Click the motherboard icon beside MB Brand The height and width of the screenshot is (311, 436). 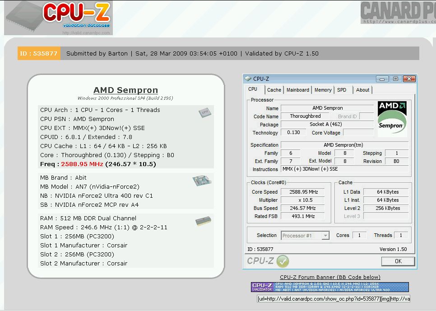pyautogui.click(x=202, y=180)
